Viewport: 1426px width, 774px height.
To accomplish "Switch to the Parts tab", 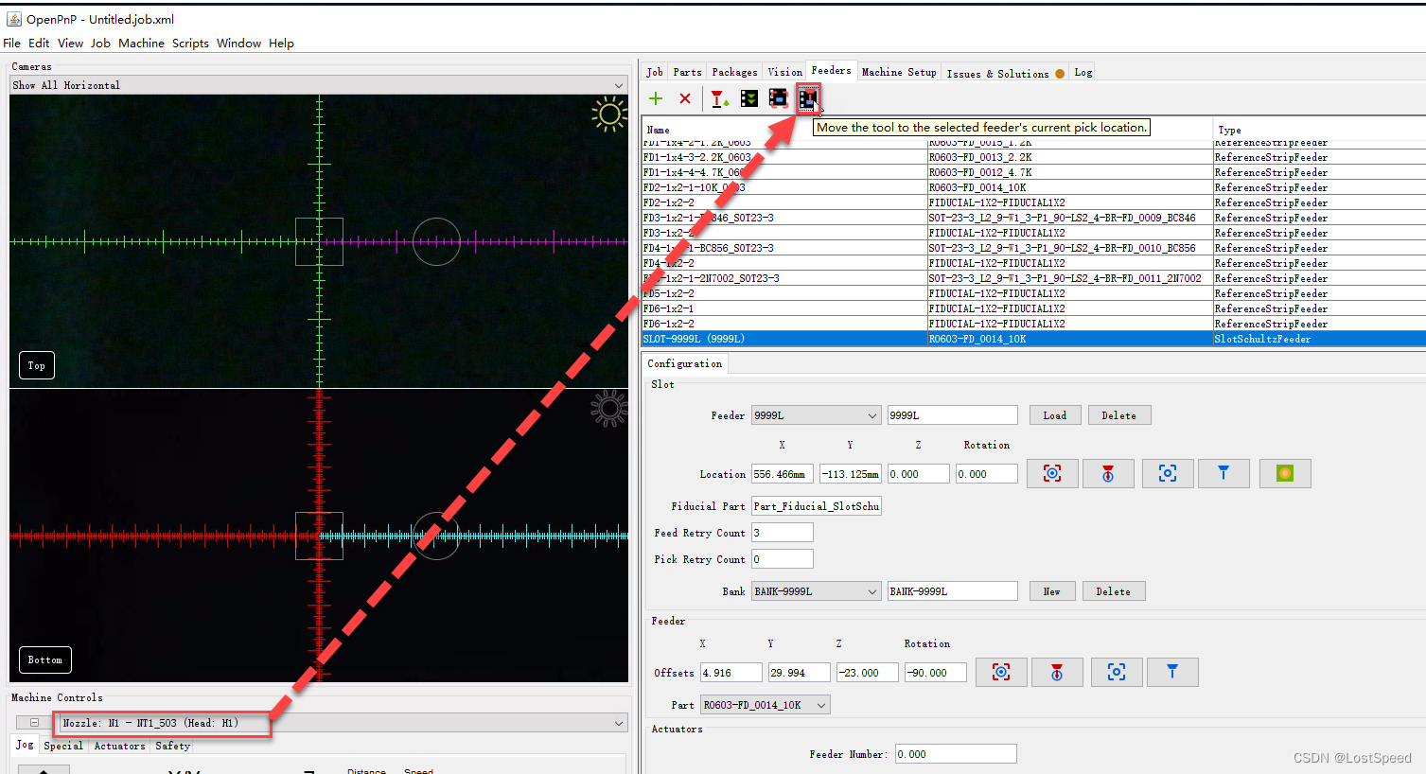I will (x=688, y=72).
